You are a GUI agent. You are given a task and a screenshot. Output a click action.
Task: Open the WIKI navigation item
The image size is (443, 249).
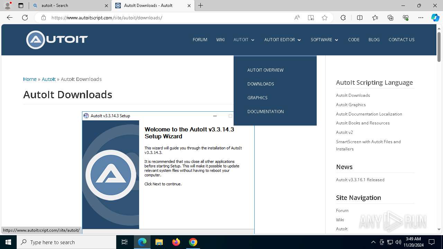pyautogui.click(x=220, y=40)
